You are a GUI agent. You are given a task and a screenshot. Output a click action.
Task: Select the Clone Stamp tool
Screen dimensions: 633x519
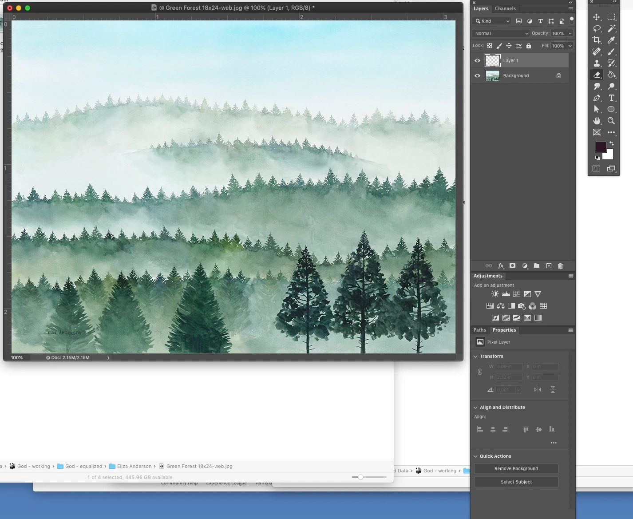(x=597, y=63)
